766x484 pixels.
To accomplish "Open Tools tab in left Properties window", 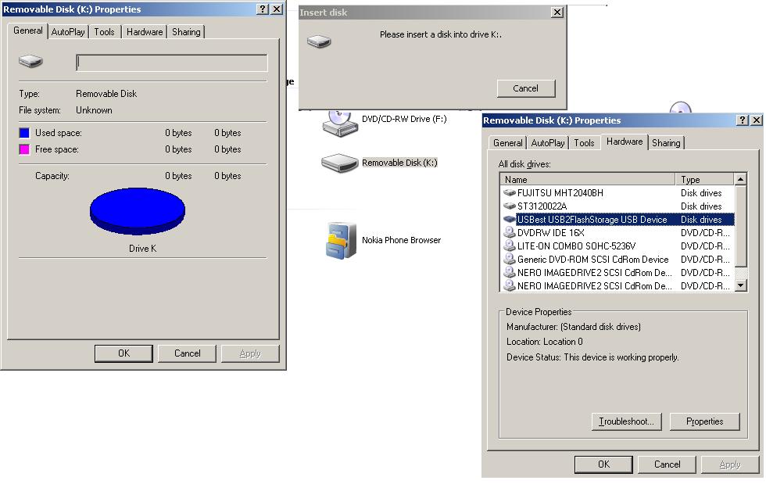I will 105,32.
